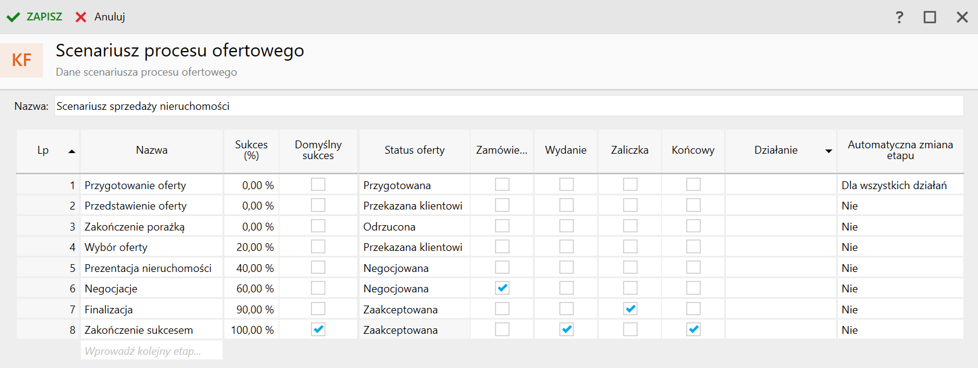This screenshot has height=368, width=978.
Task: Click the green ZAPISZ checkmark icon
Action: click(13, 17)
